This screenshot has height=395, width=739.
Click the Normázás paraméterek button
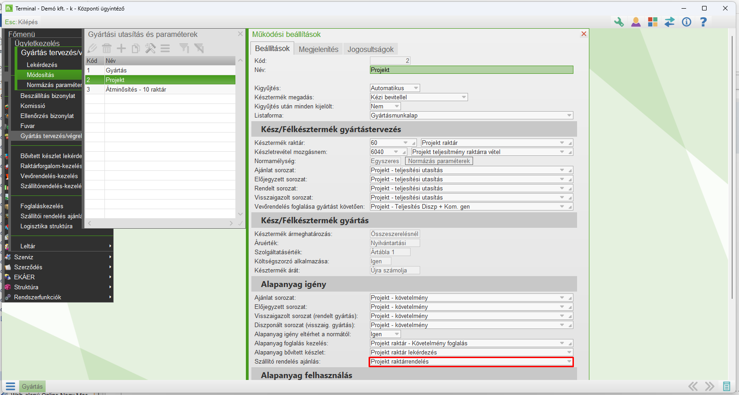439,161
